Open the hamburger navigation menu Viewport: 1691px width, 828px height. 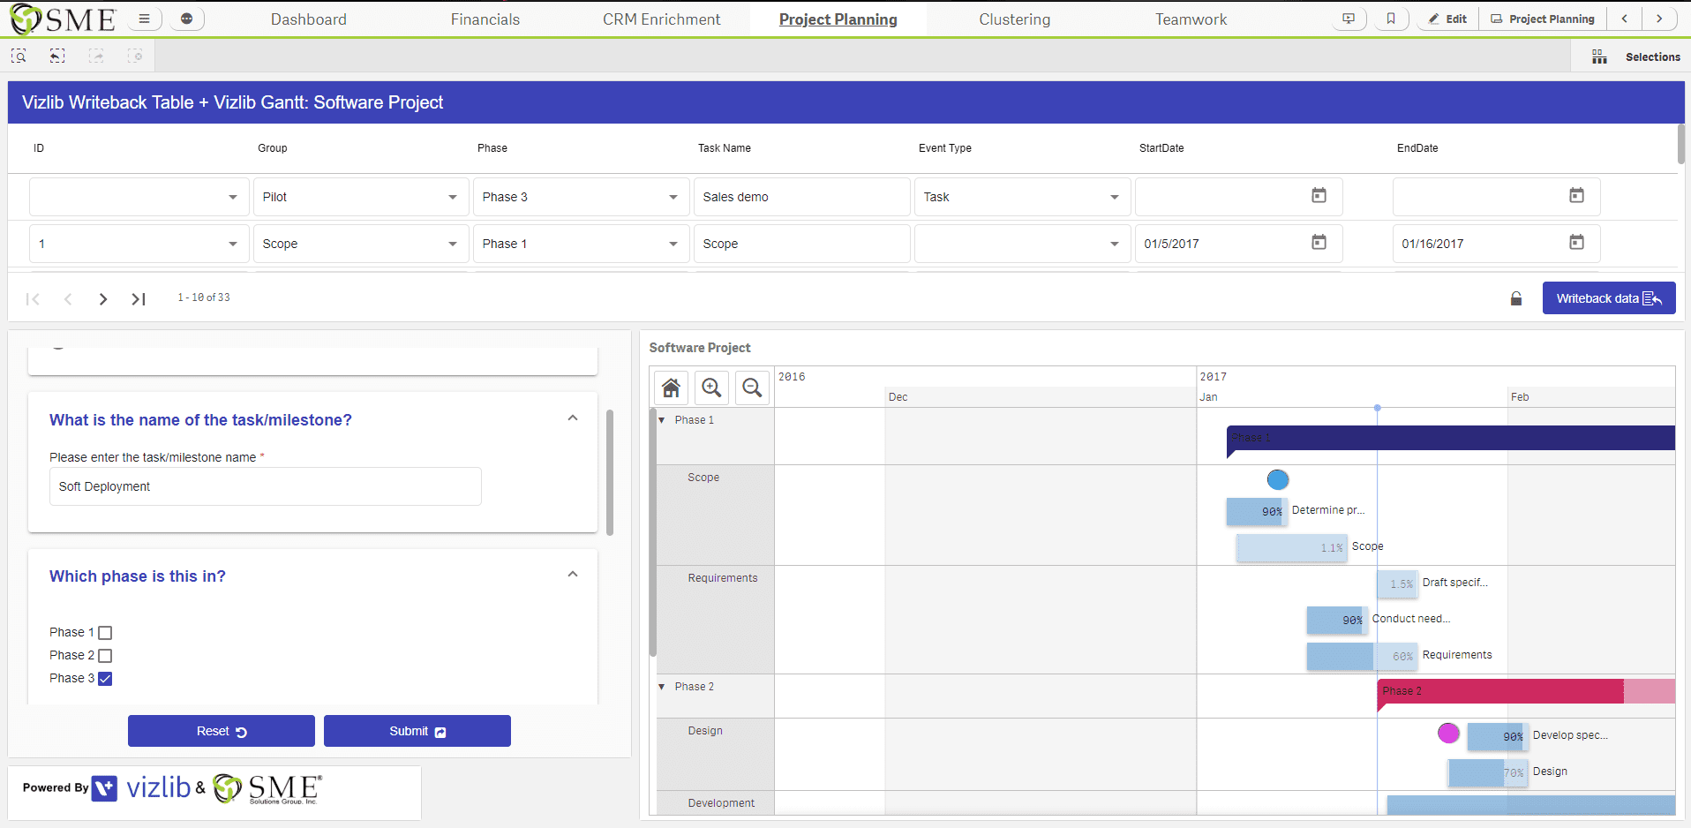145,19
